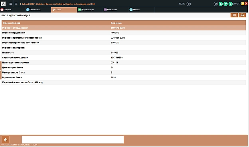The width and height of the screenshot is (249, 147).
Task: Select Серийный номер детали row label
Action: click(15, 58)
